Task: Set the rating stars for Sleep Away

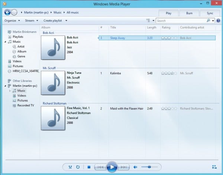Action: 169,38
